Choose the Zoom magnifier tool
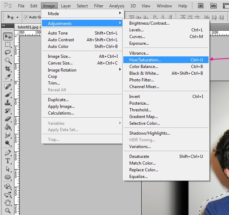 tap(8, 211)
